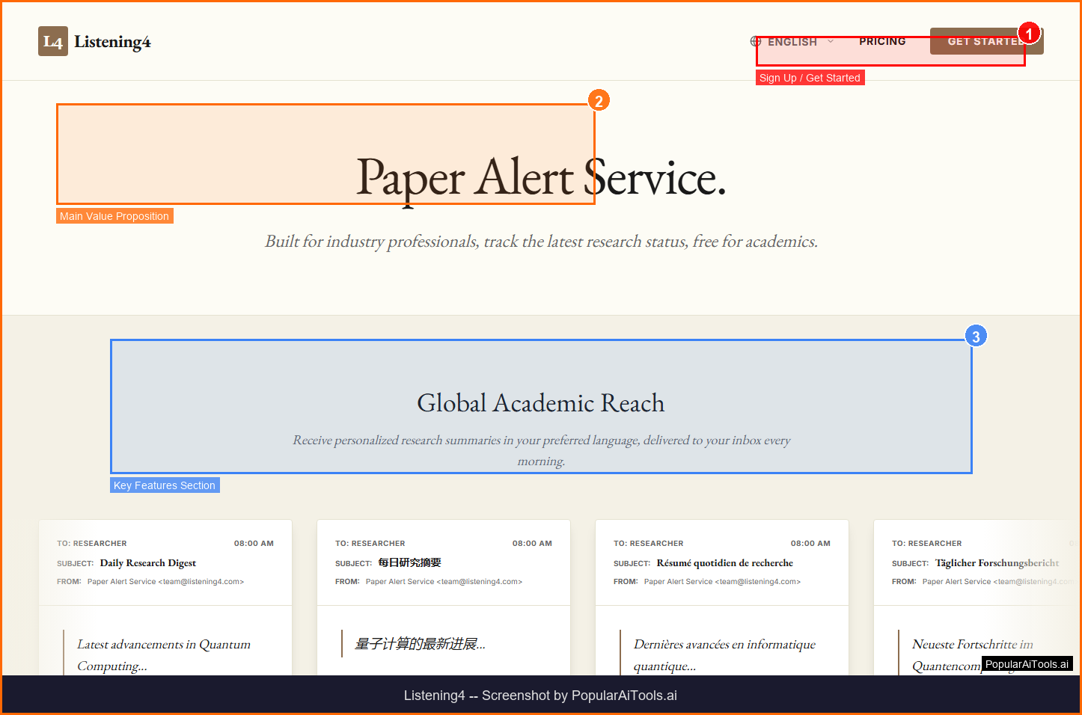Click the Listening4 brand name
Viewport: 1082px width, 715px height.
tap(112, 42)
